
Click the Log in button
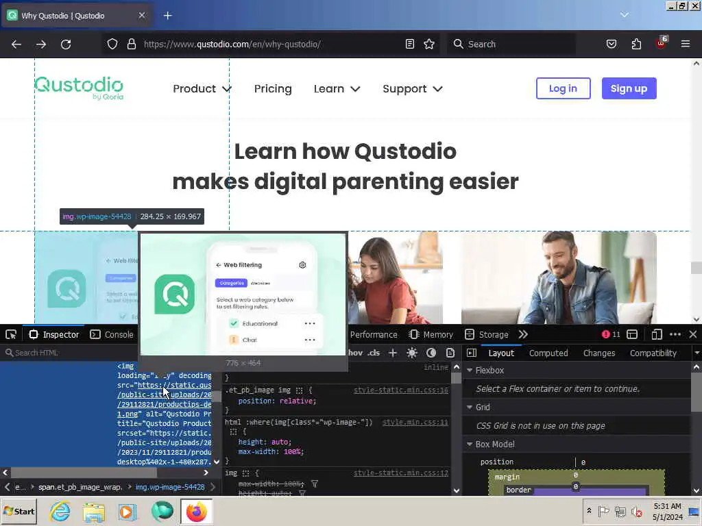click(x=564, y=88)
